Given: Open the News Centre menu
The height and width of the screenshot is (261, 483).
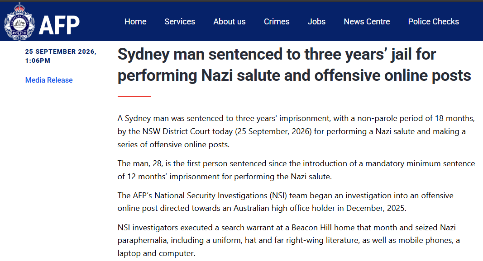Looking at the screenshot, I should click(x=367, y=22).
